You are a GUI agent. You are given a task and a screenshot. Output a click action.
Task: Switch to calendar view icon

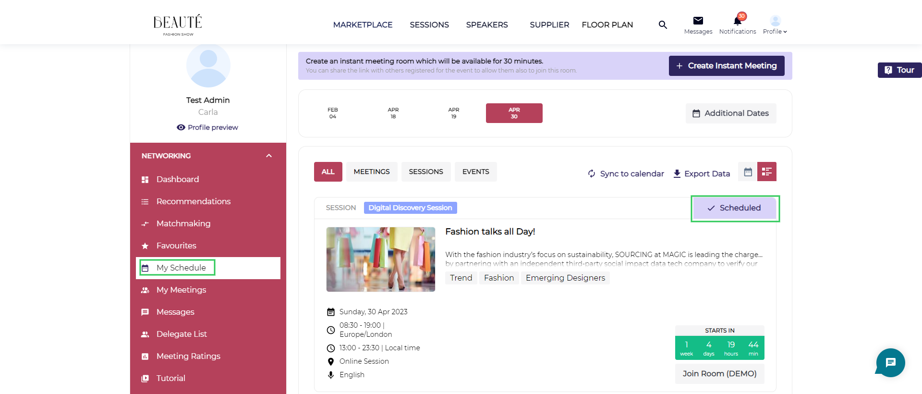[748, 172]
